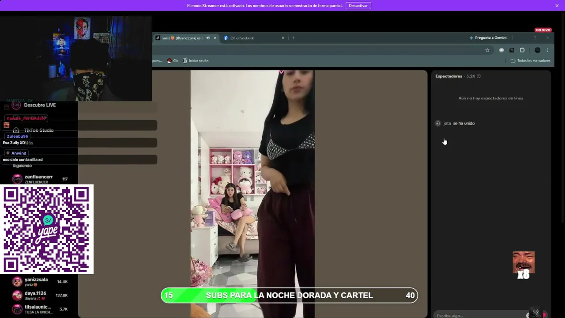Open tilsalaunic... followed channel

click(40, 309)
